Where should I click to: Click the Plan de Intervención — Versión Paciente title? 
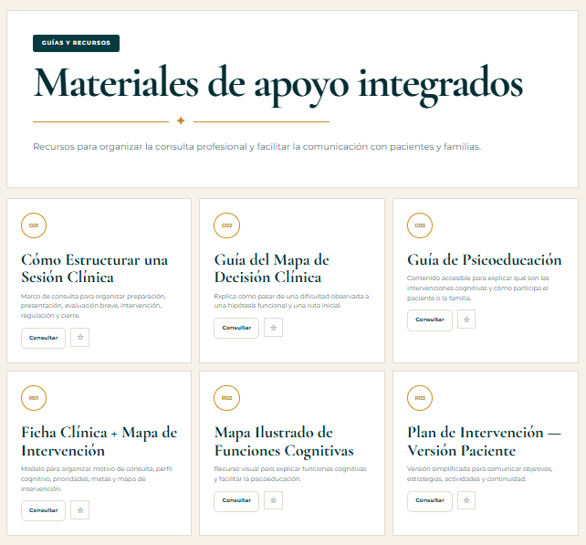click(485, 442)
